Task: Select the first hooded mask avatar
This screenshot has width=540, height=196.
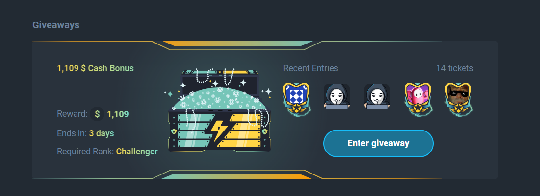Action: pyautogui.click(x=336, y=96)
